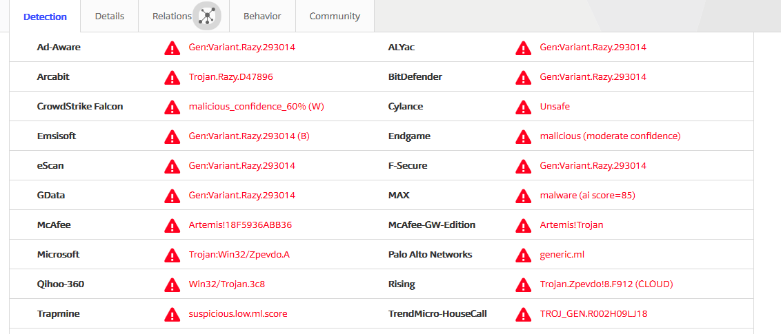The height and width of the screenshot is (334, 781).
Task: Select the Ad-Aware engine name
Action: pos(59,48)
